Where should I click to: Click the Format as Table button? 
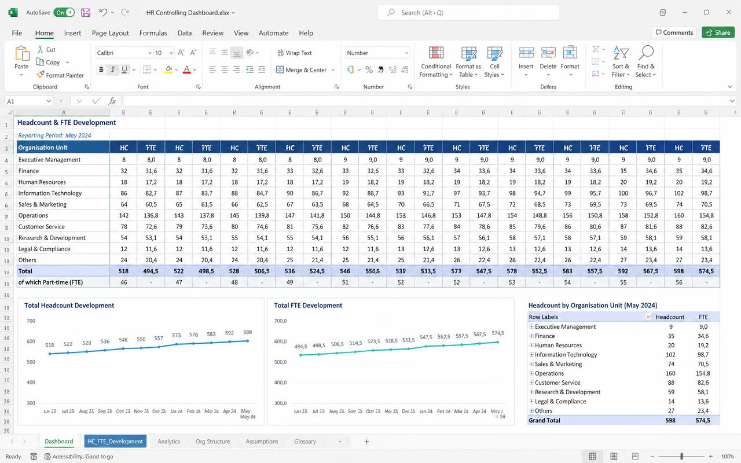point(468,62)
